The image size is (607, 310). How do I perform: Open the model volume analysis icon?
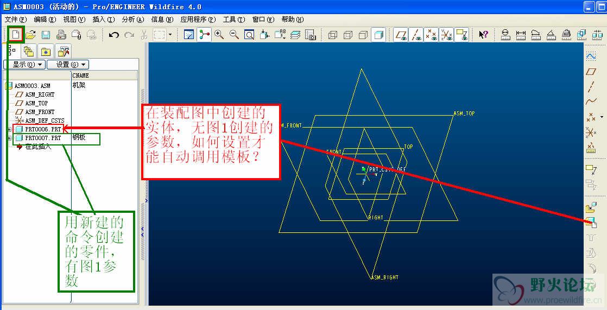581,35
